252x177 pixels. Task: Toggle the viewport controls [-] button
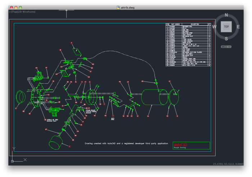(10, 12)
